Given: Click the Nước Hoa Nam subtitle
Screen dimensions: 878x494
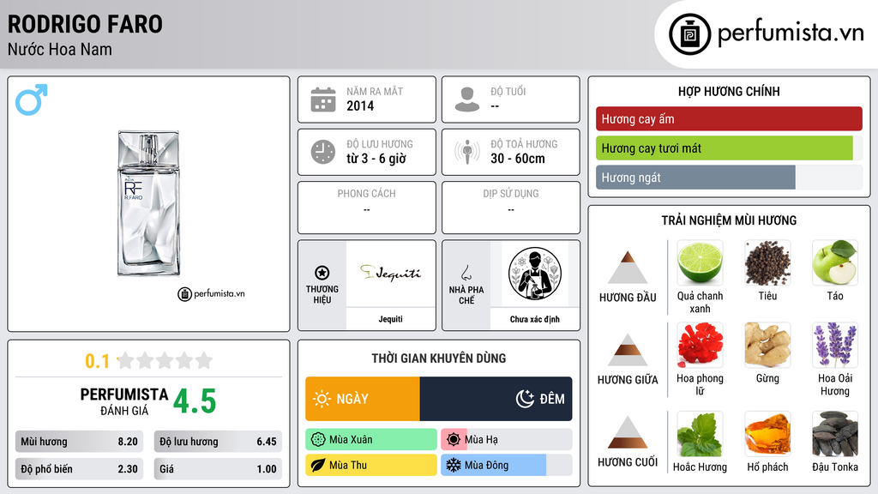Looking at the screenshot, I should tap(60, 49).
